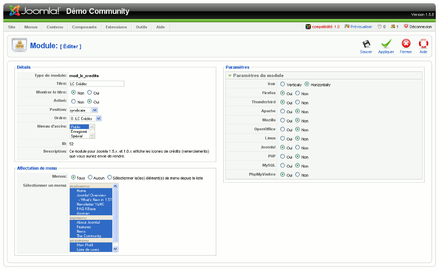The width and height of the screenshot is (439, 270).
Task: Set PhpMyVisites to Non
Action: pos(297,174)
